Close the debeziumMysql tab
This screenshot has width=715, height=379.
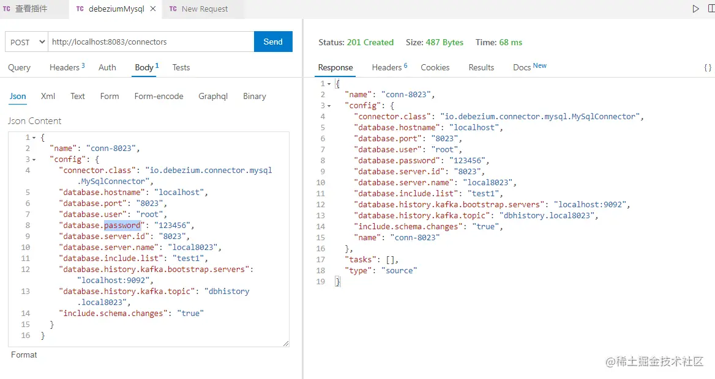click(x=153, y=9)
